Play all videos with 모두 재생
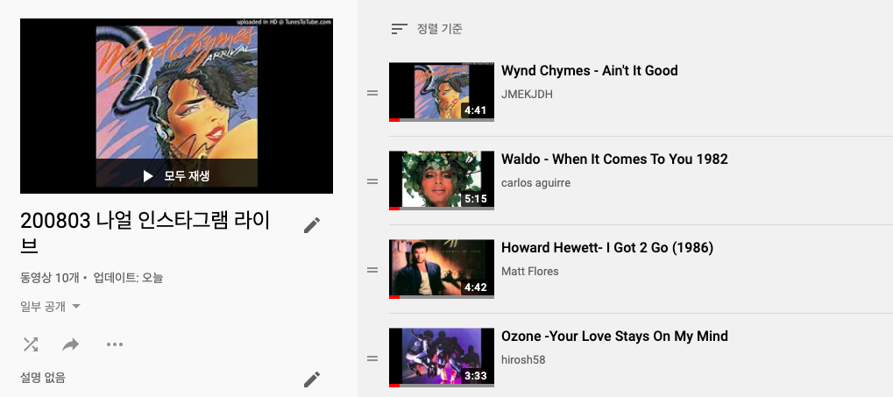 tap(176, 175)
